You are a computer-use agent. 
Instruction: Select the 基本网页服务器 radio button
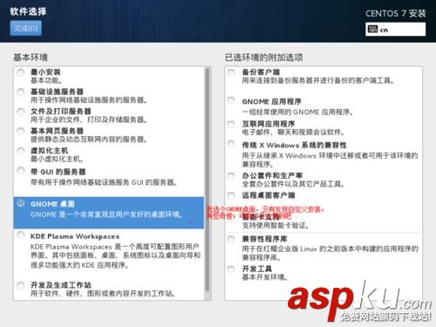pos(21,132)
